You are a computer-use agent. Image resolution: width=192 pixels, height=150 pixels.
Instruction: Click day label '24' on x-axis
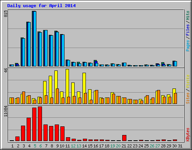coord(141,146)
